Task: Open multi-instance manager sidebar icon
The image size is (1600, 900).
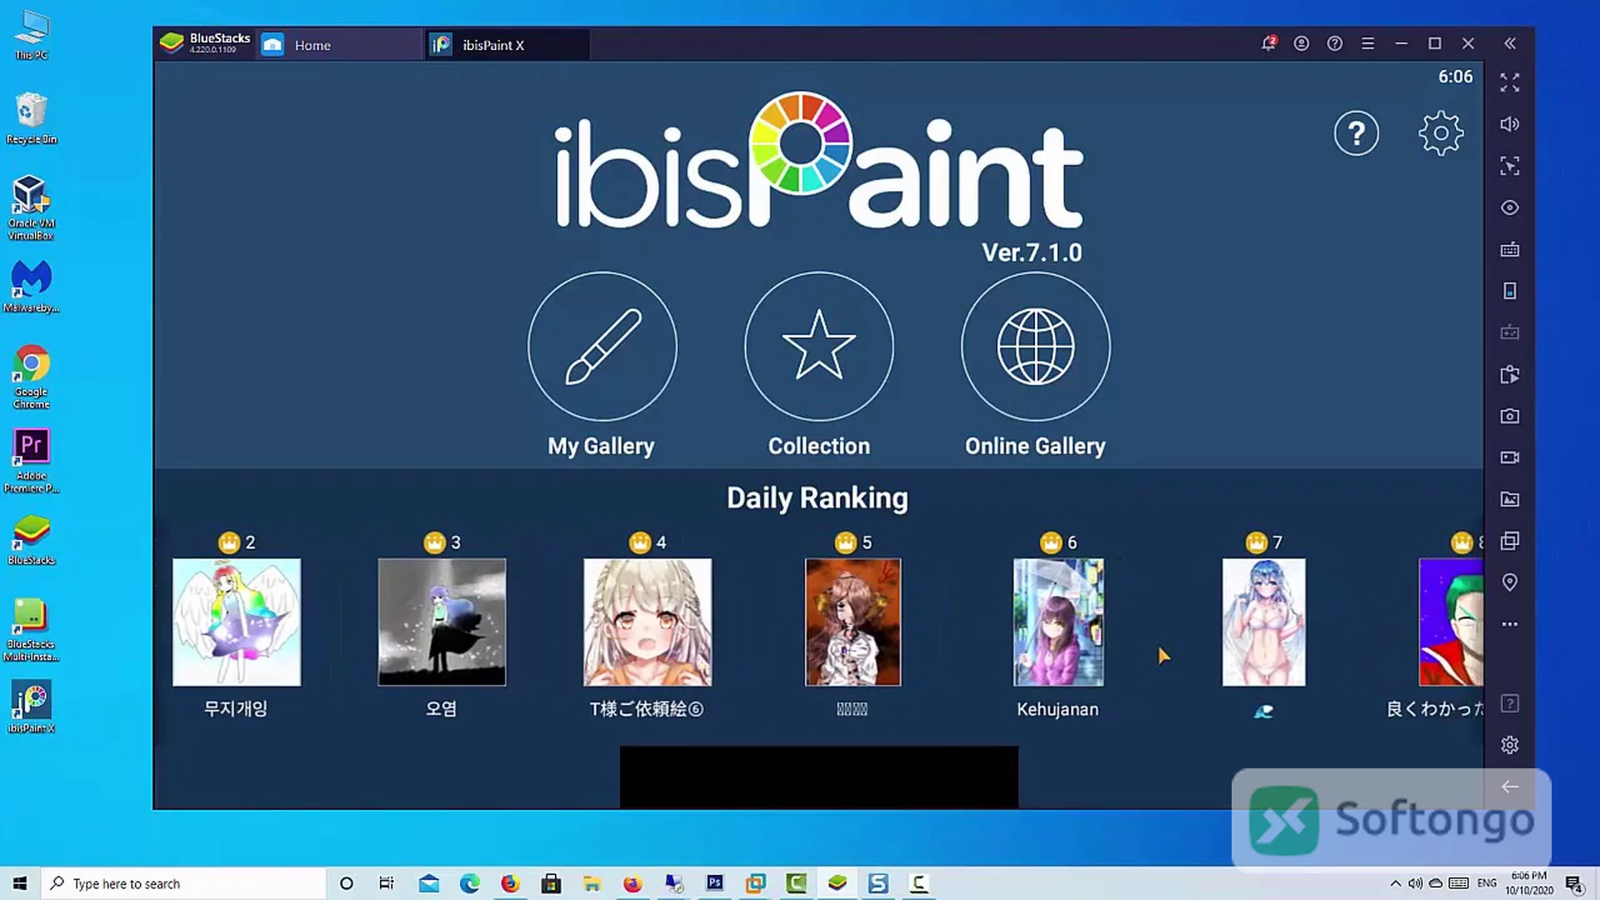Action: coord(1510,541)
